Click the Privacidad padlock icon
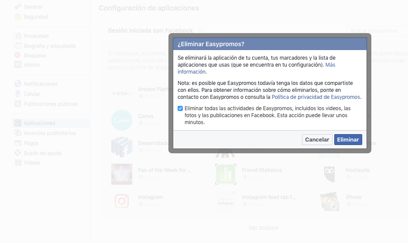The height and width of the screenshot is (243, 408). coord(18,36)
